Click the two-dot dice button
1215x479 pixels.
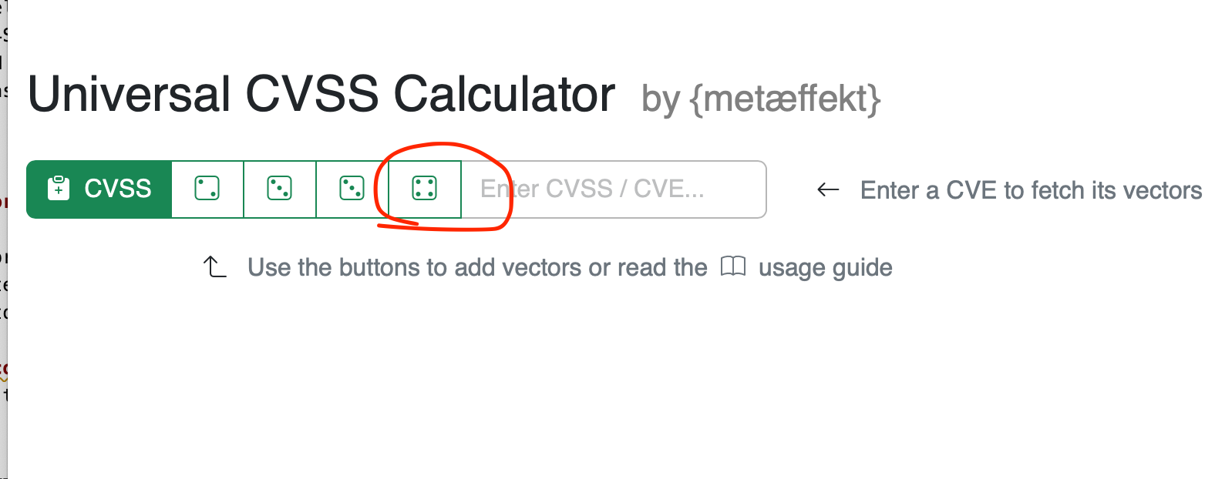[207, 189]
